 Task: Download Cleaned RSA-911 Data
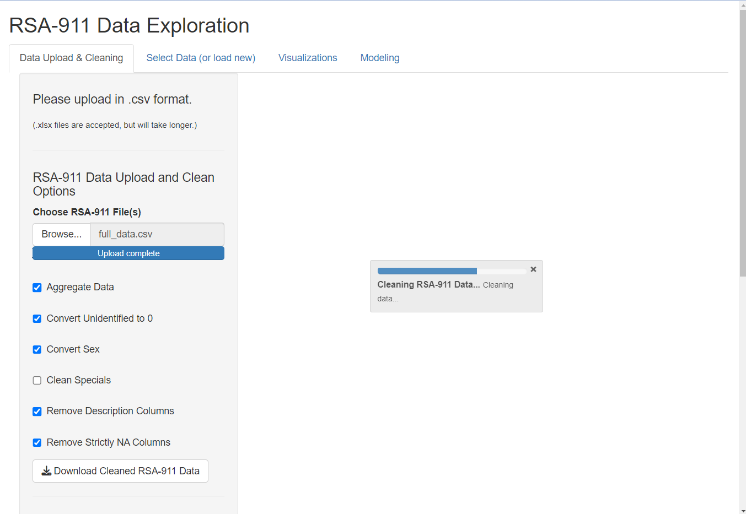pyautogui.click(x=120, y=471)
